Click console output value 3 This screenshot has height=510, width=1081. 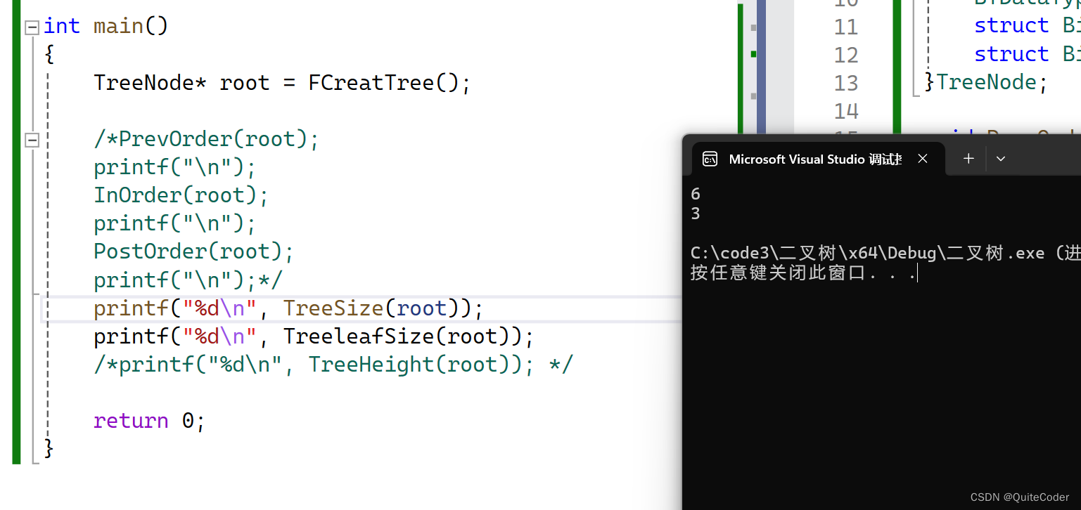696,214
